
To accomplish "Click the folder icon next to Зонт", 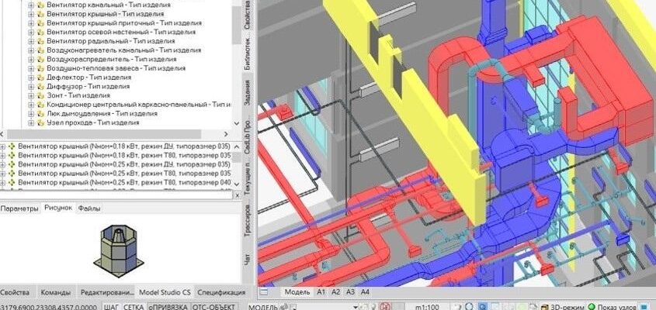I will click(40, 96).
